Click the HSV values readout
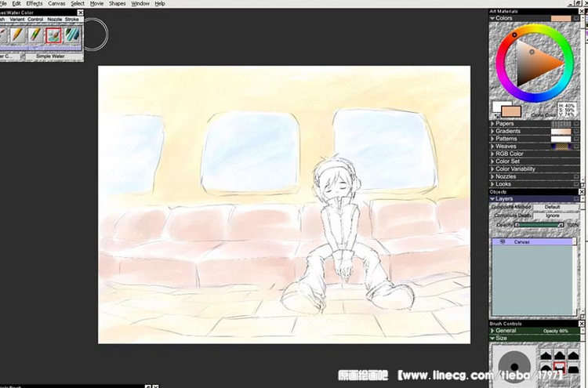 click(566, 110)
